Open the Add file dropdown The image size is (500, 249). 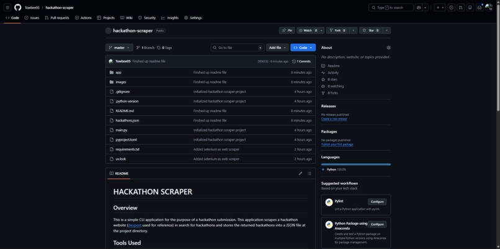pyautogui.click(x=277, y=48)
